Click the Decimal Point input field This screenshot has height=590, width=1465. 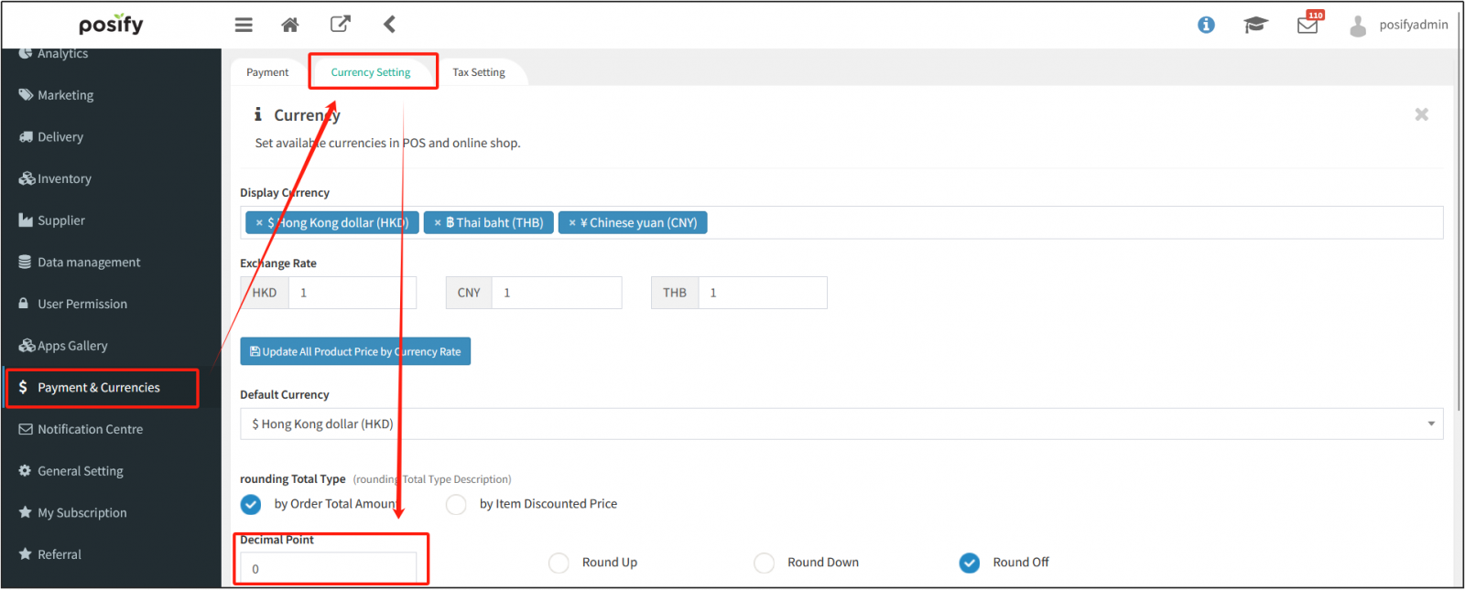coord(328,568)
